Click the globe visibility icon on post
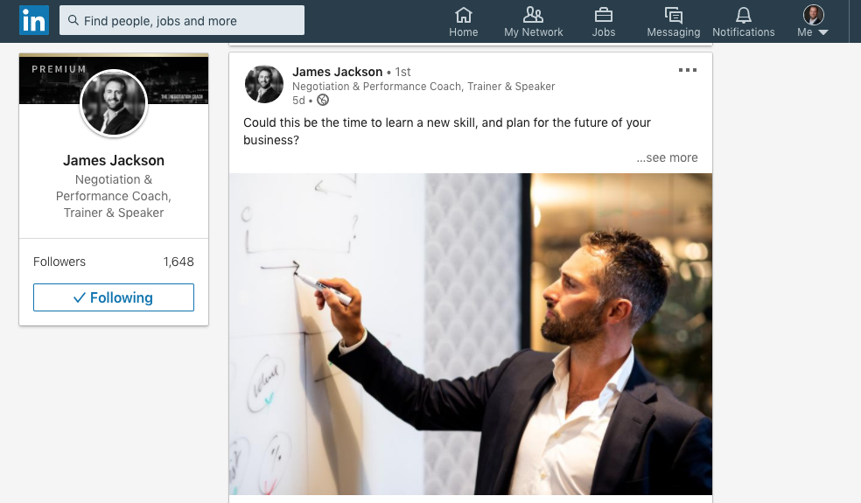This screenshot has width=861, height=503. (x=323, y=100)
